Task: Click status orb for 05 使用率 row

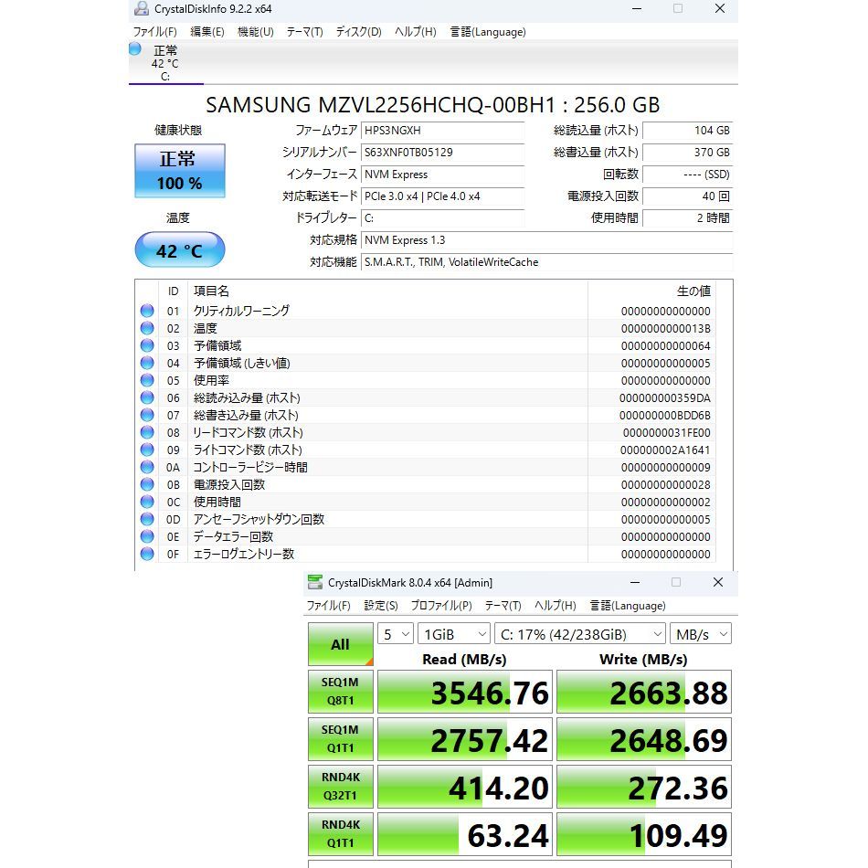Action: 147,380
